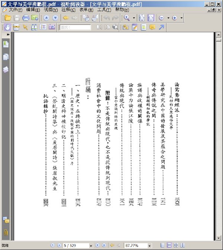Click the Find Next icon
This screenshot has width=223, height=250.
pos(107,27)
